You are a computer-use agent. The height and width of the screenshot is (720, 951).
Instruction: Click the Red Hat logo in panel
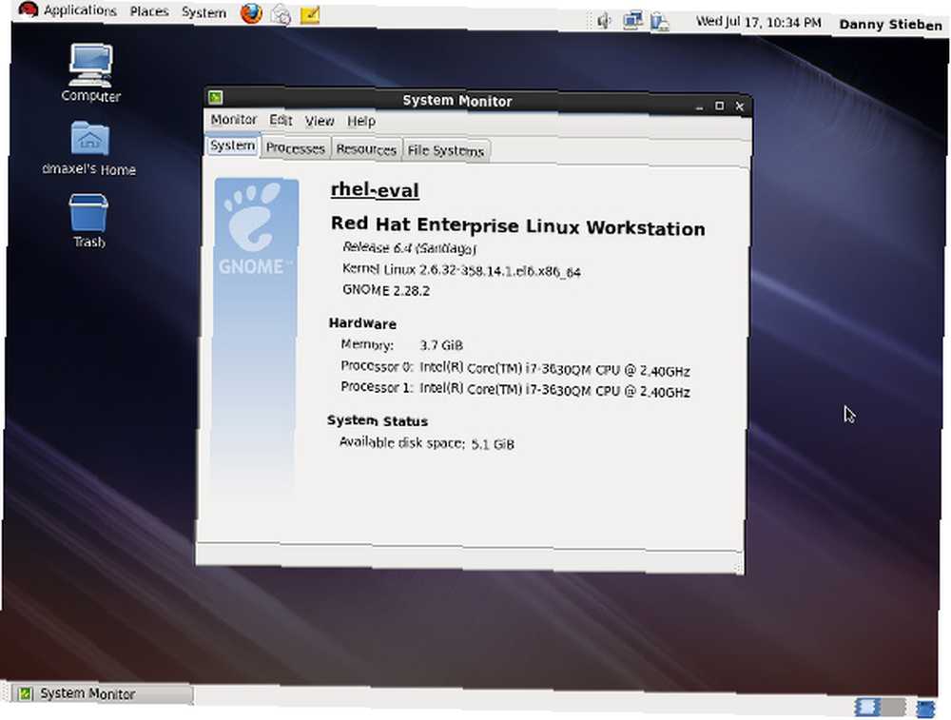(x=28, y=10)
